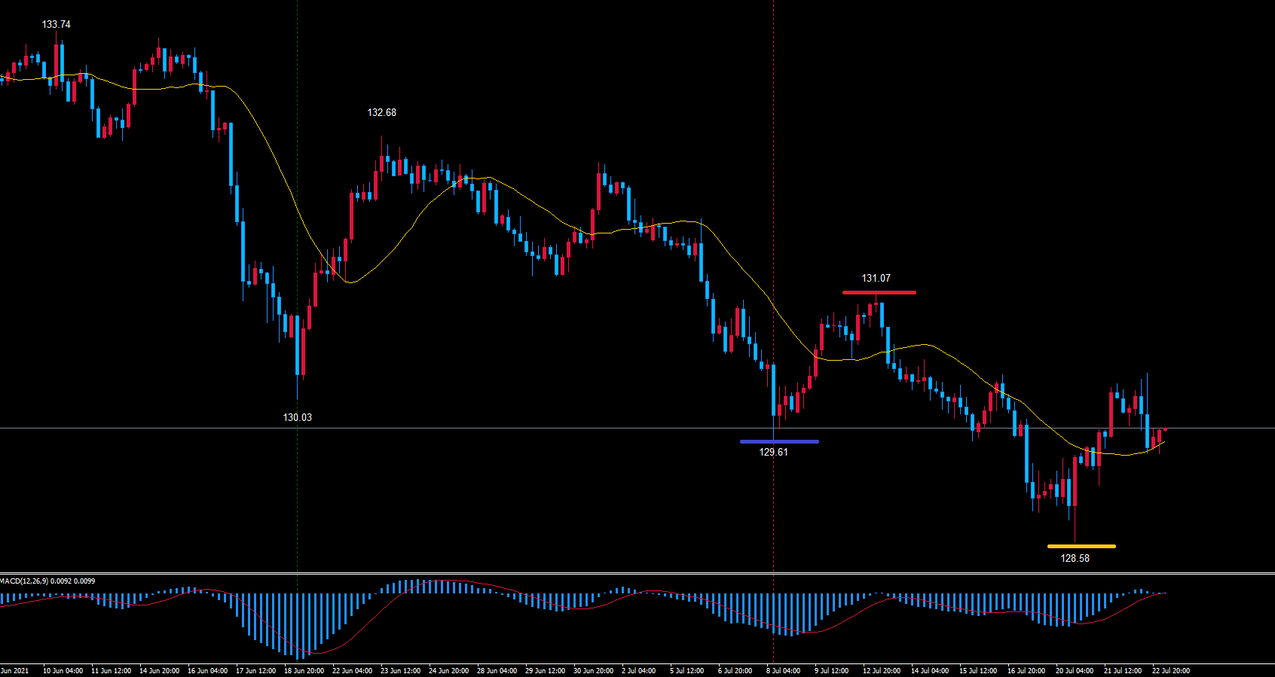Select the yellow line above 128.58
The height and width of the screenshot is (677, 1275).
click(1081, 546)
